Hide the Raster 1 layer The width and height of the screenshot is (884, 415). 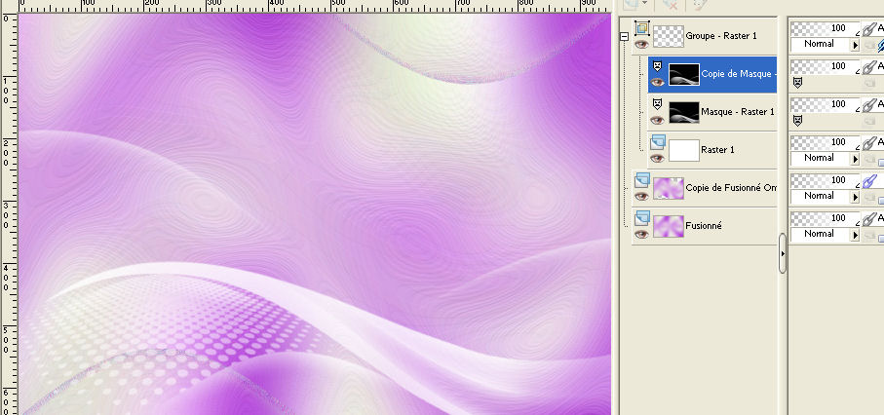point(657,158)
